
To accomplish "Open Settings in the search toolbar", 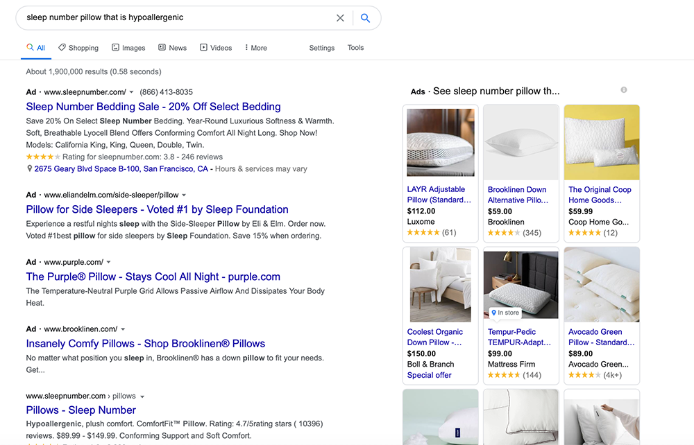I will click(x=321, y=48).
